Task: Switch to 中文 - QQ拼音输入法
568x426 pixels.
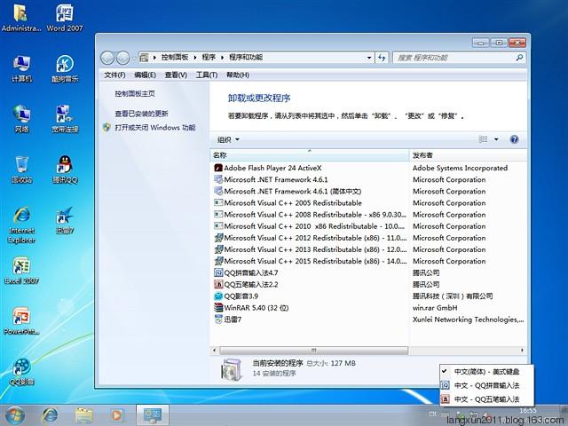Action: 486,385
